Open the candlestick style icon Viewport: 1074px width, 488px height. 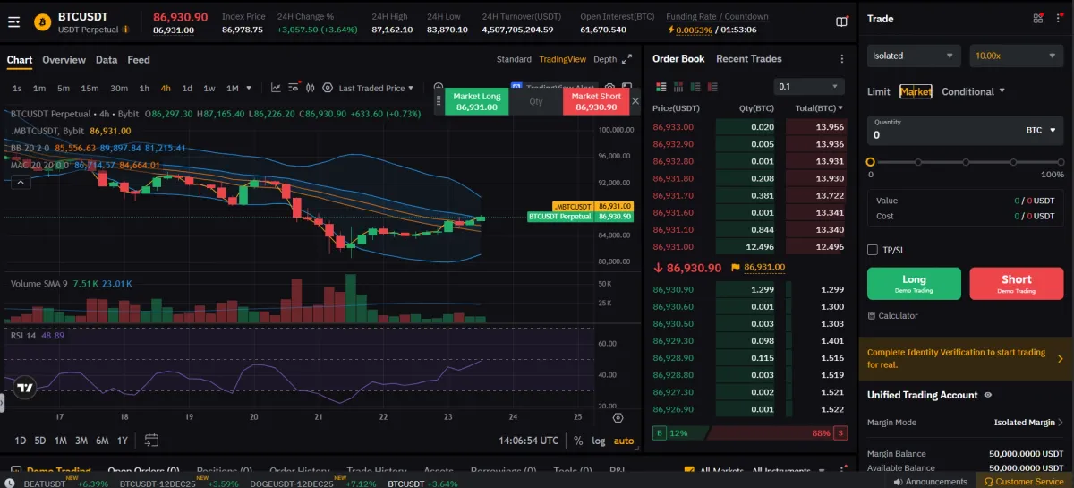pyautogui.click(x=311, y=88)
